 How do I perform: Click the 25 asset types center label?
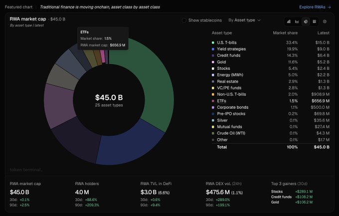point(109,105)
